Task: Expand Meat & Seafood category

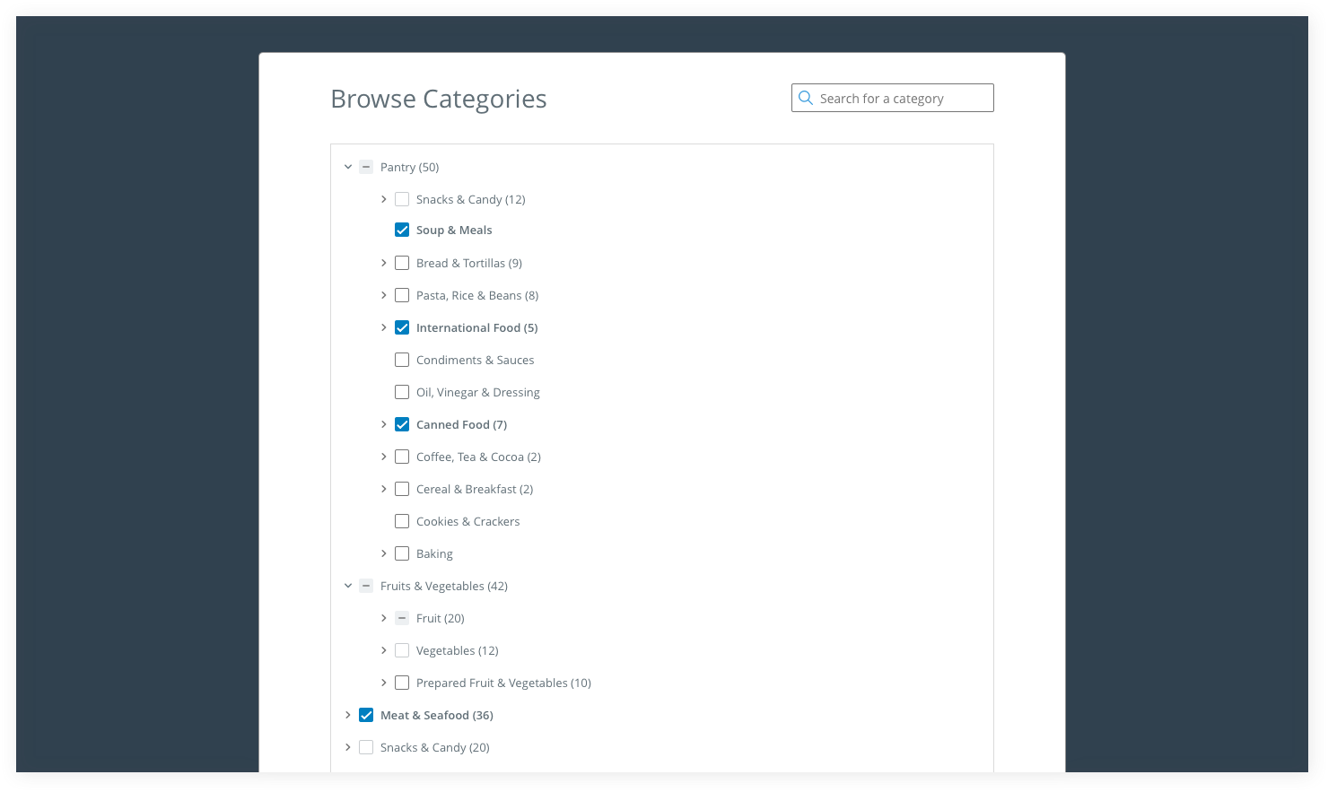Action: pos(348,715)
